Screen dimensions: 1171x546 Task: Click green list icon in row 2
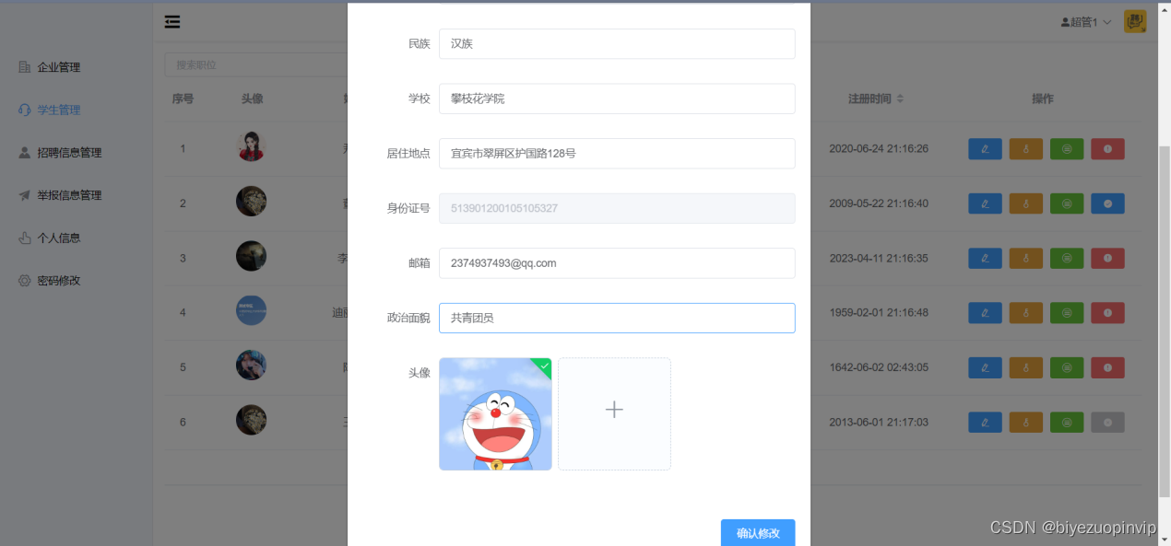[1067, 203]
